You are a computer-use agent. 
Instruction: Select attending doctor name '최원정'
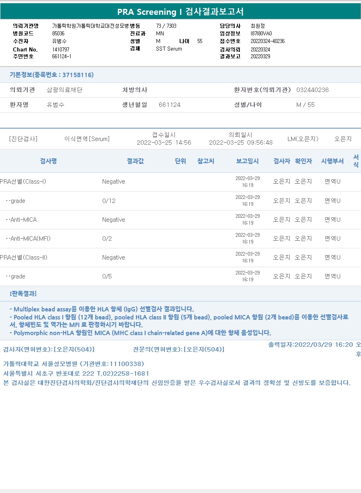point(258,26)
